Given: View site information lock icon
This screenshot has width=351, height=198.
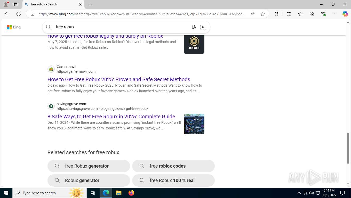Looking at the screenshot, I should pyautogui.click(x=32, y=14).
